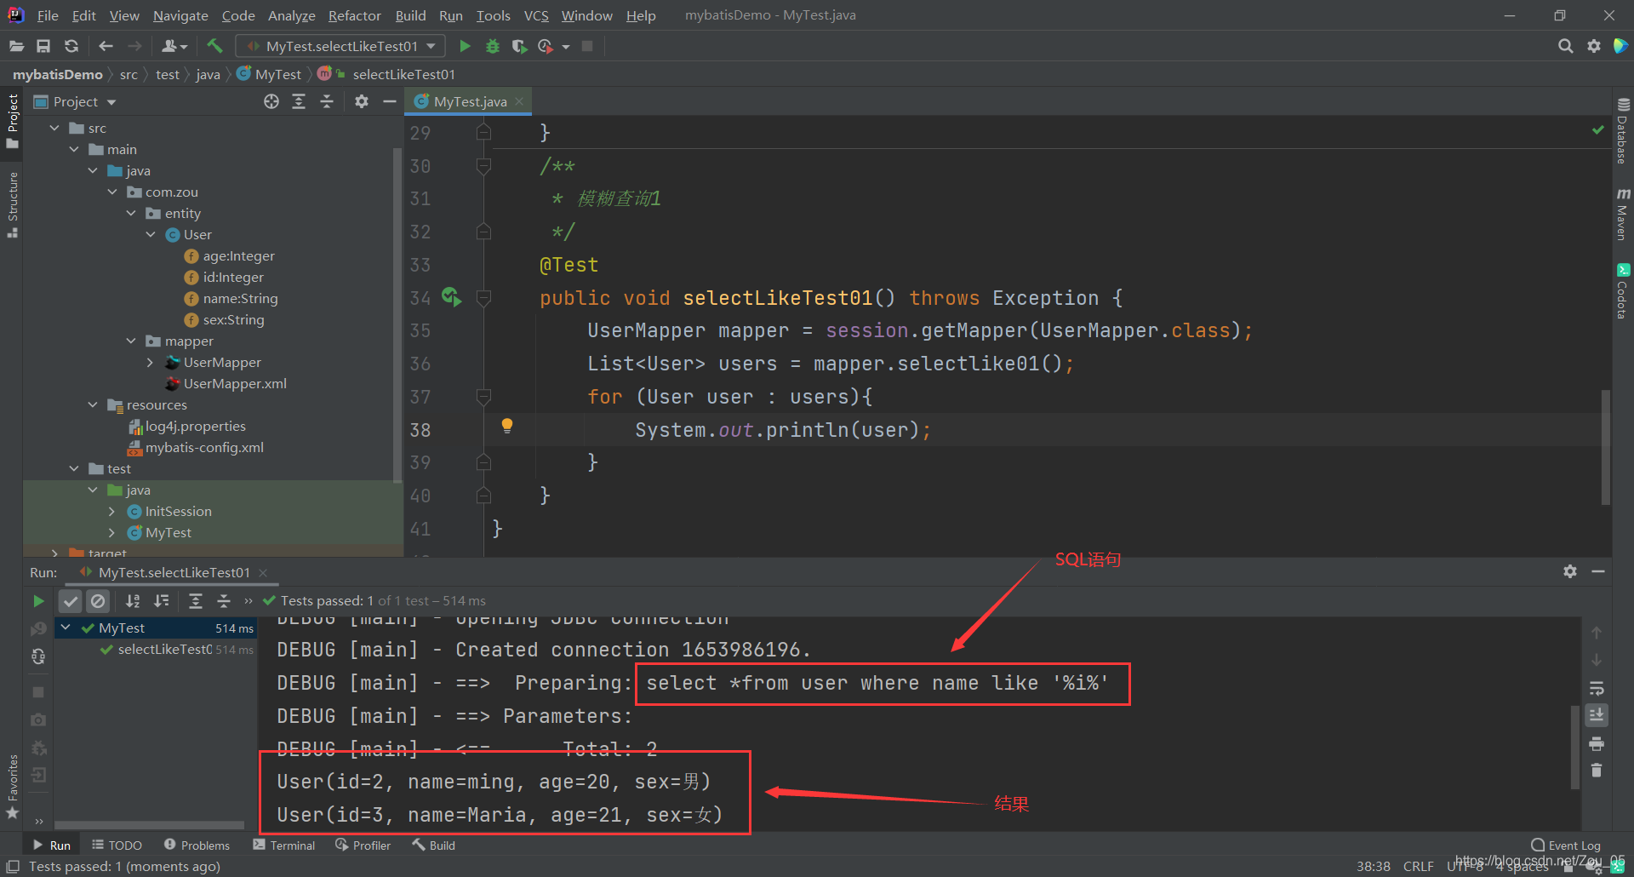Open the Profiler tool window

pyautogui.click(x=363, y=845)
